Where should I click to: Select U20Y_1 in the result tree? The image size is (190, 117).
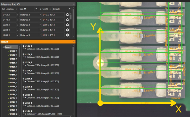[x=14, y=98]
